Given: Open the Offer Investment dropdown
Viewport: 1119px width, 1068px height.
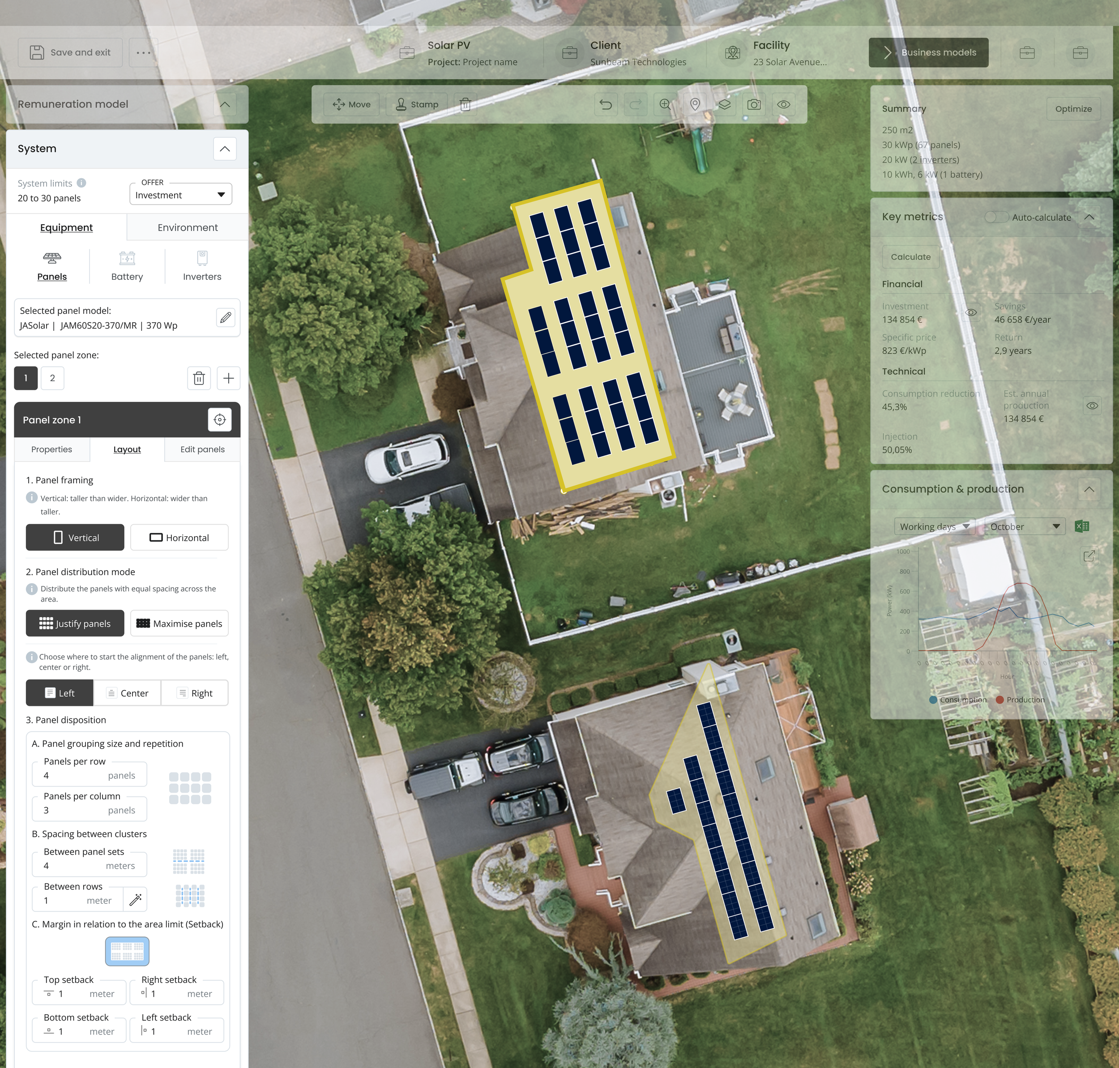Looking at the screenshot, I should point(180,195).
